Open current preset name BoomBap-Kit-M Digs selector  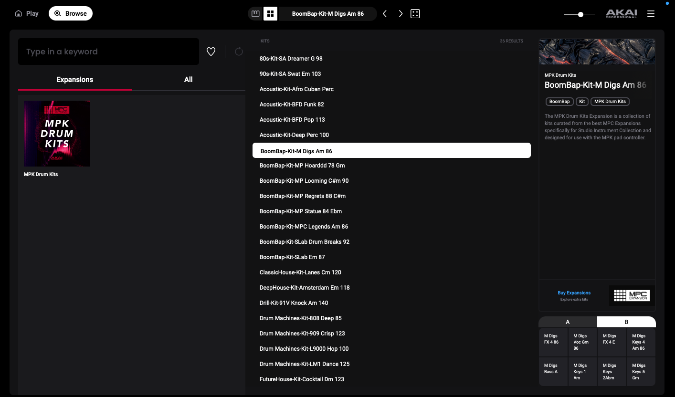pos(327,14)
